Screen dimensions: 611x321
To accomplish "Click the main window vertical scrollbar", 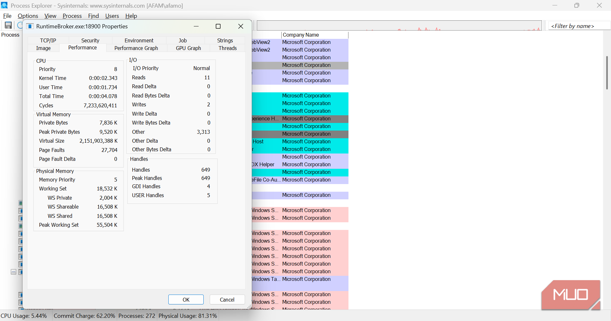I will pos(607,73).
